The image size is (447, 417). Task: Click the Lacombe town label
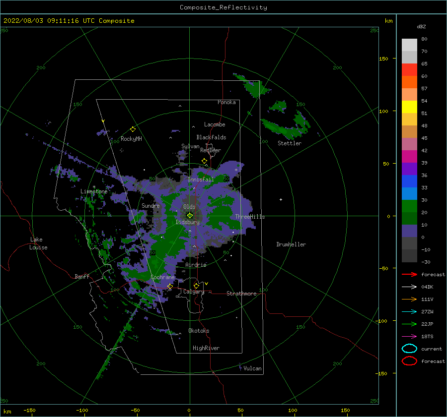click(215, 124)
